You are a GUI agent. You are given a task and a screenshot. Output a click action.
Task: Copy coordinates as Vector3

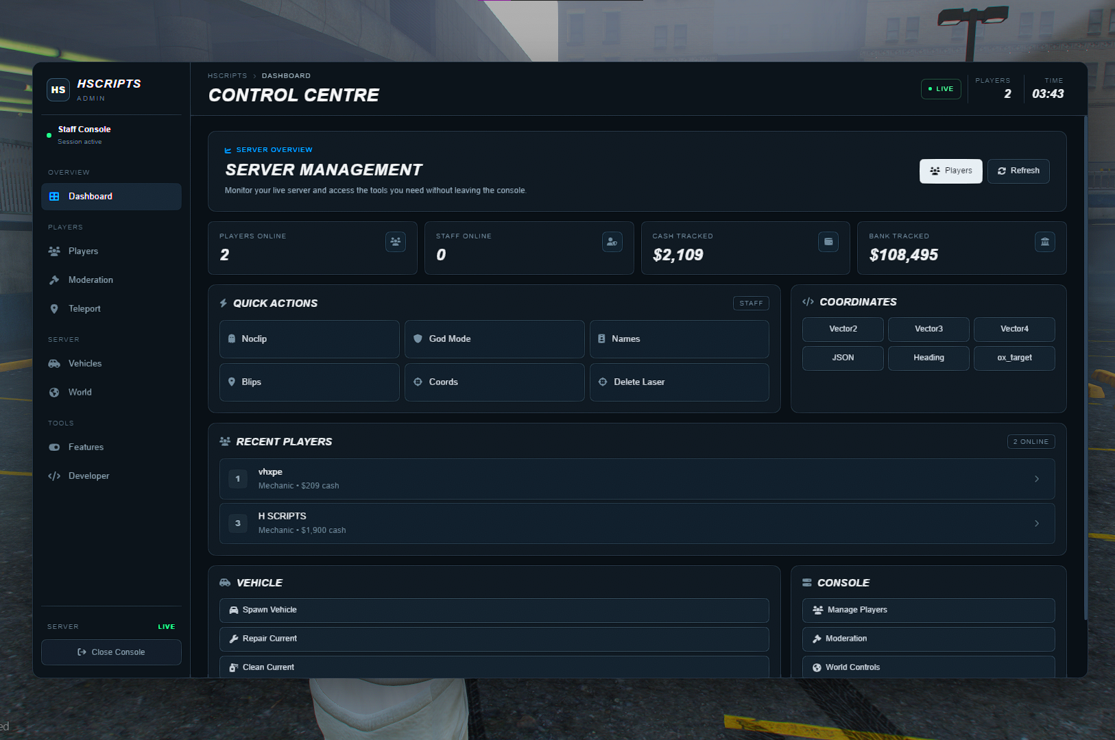click(x=928, y=330)
